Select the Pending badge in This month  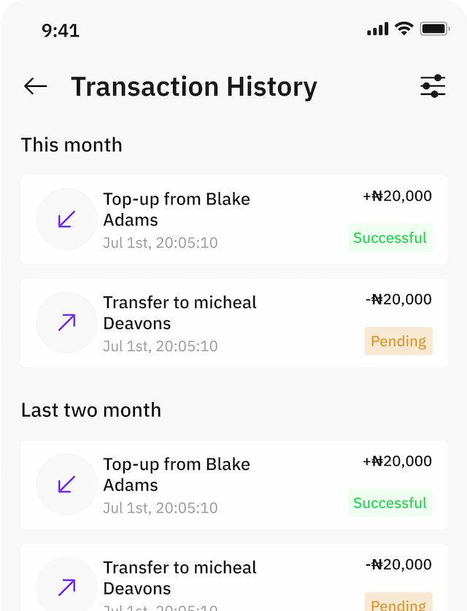tap(398, 341)
